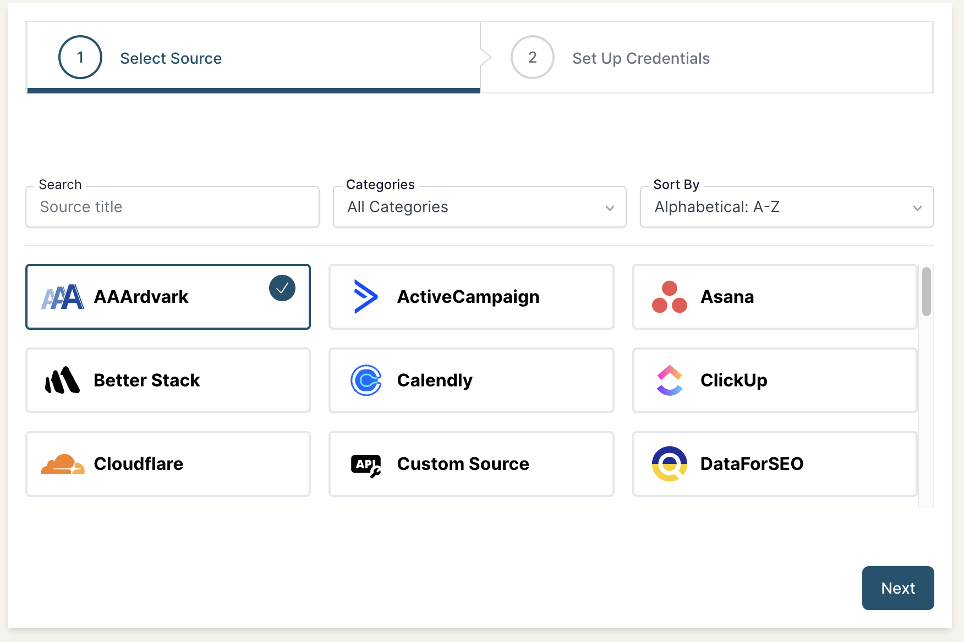The width and height of the screenshot is (964, 642).
Task: Click the DataForSEO logo icon
Action: tap(670, 464)
